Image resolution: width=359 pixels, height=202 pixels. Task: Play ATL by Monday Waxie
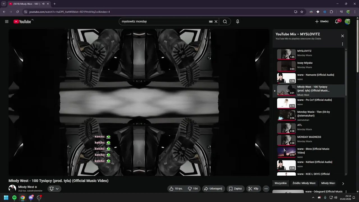tap(309, 128)
